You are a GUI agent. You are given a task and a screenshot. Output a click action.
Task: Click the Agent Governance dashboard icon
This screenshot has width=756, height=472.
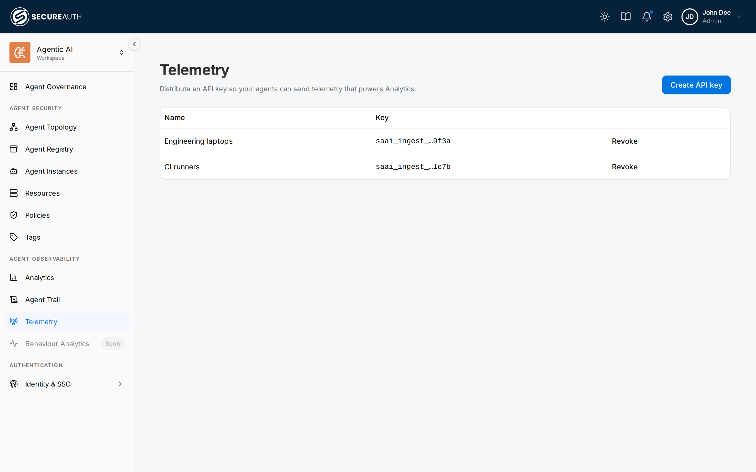click(x=13, y=87)
